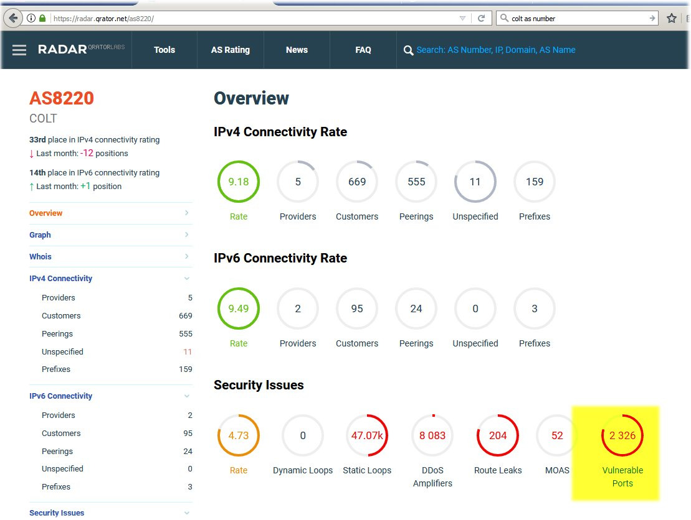The image size is (691, 520).
Task: Click the browser back arrow button
Action: (x=13, y=18)
